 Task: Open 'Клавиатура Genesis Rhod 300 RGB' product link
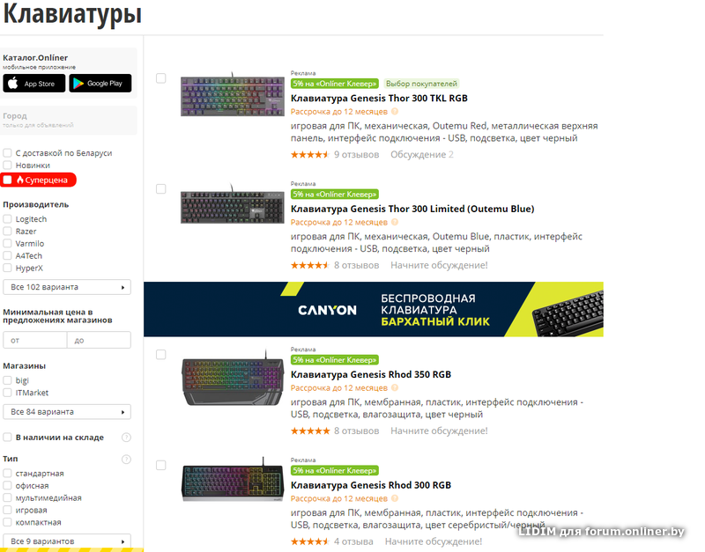pyautogui.click(x=371, y=485)
